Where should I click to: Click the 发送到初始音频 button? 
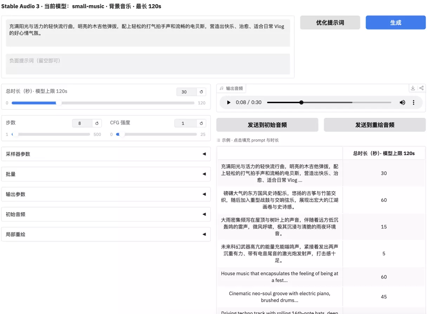(267, 125)
